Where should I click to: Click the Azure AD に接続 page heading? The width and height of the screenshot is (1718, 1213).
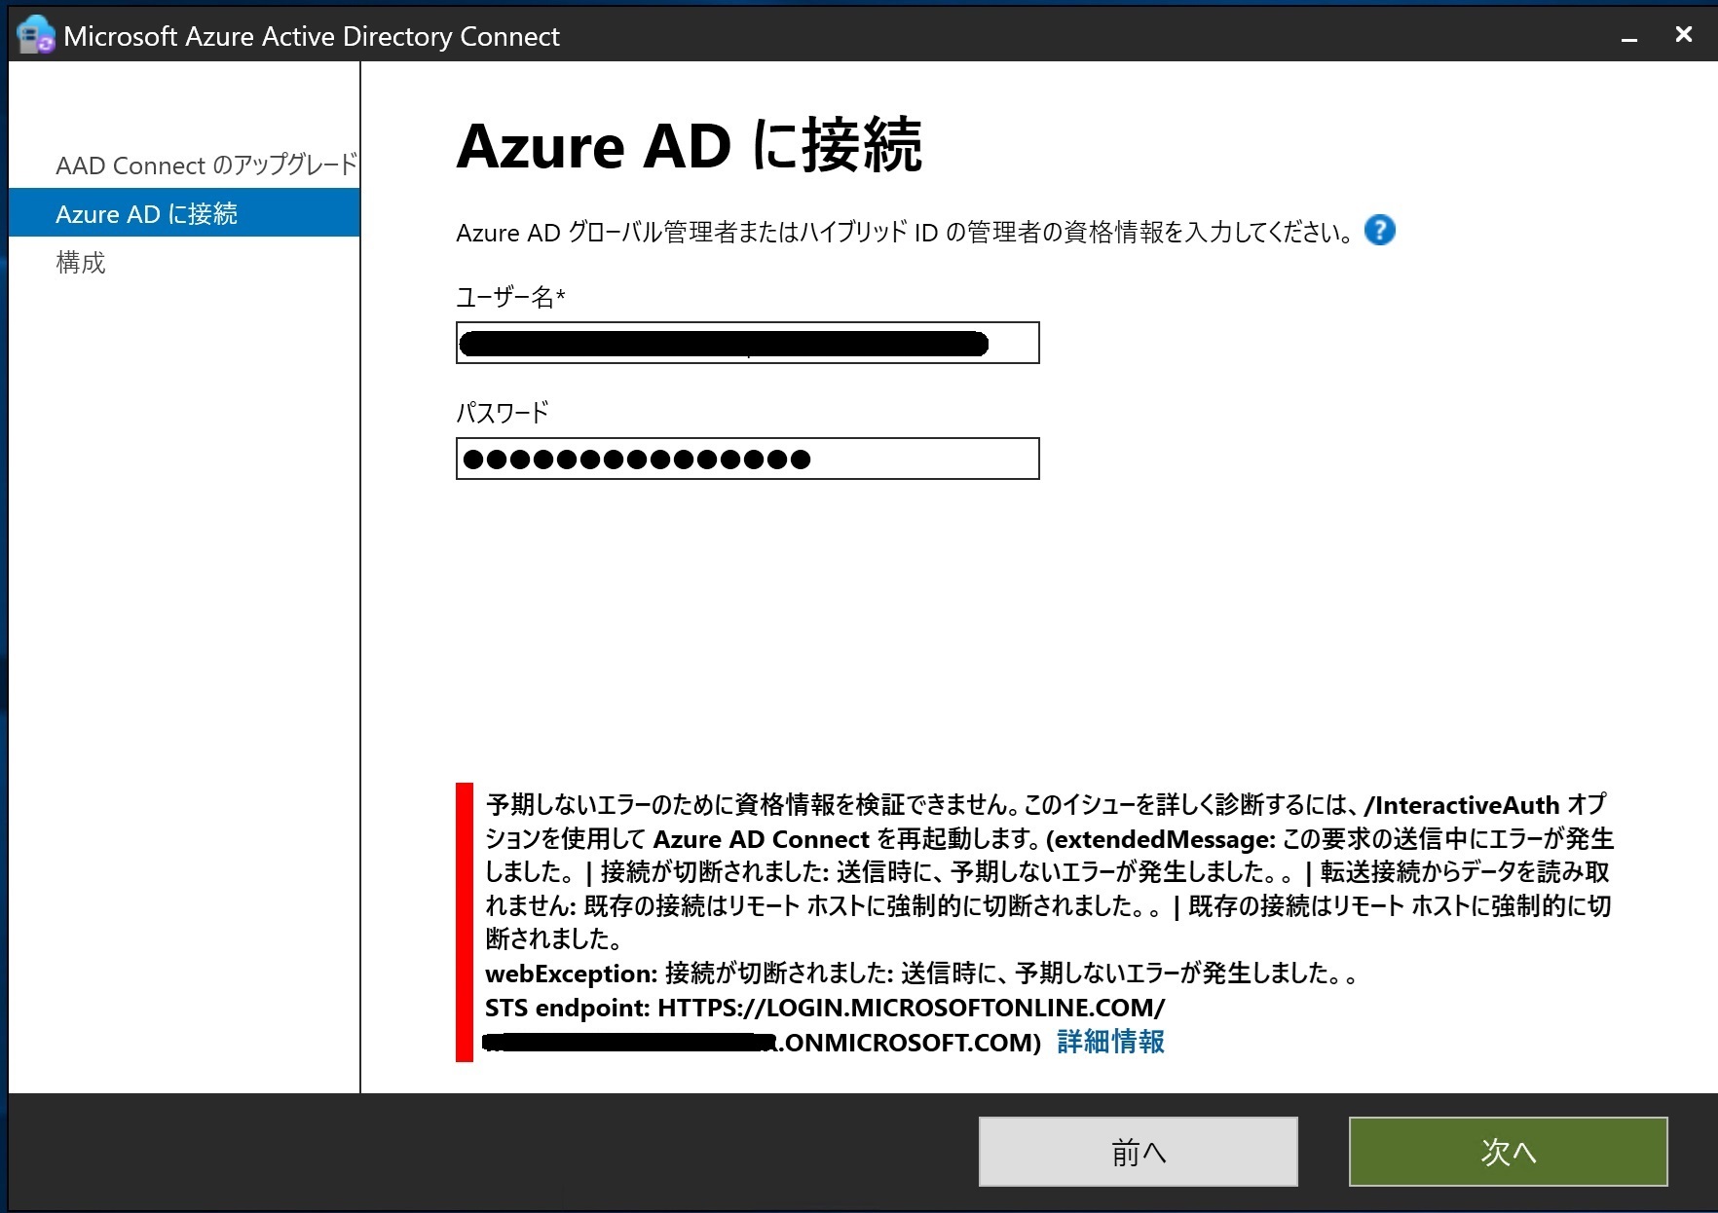click(x=689, y=146)
